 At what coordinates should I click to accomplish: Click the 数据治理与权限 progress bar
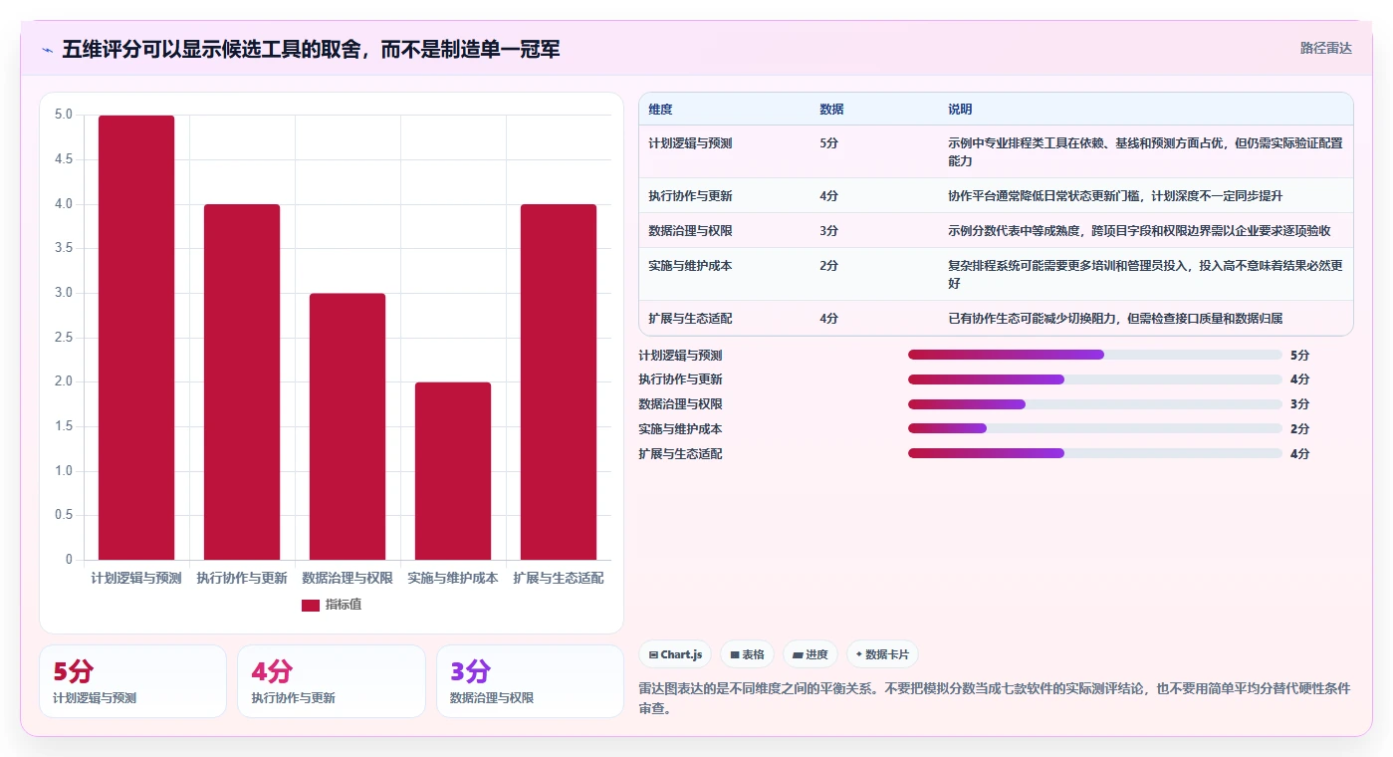[x=1095, y=404]
